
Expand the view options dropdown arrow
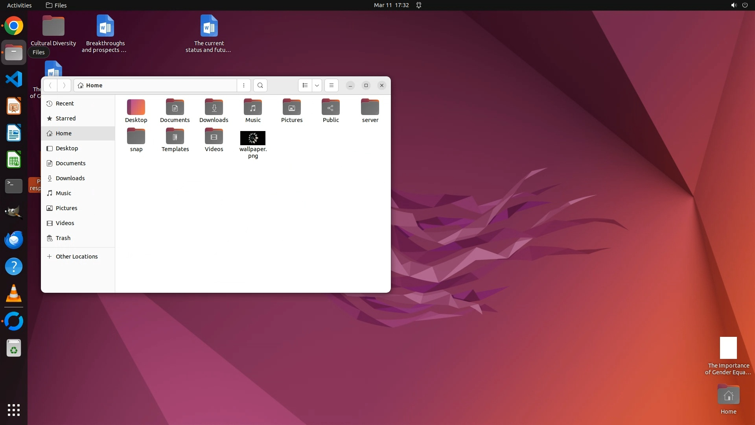pyautogui.click(x=317, y=85)
